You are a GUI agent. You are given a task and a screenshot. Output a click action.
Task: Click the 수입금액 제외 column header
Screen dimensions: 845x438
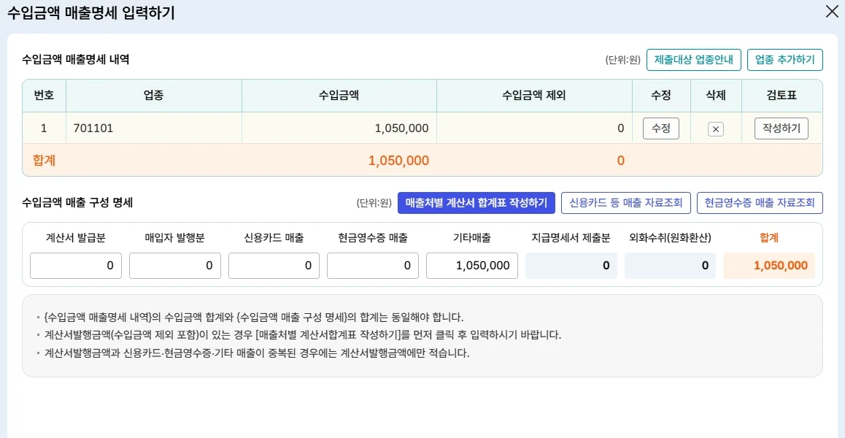point(534,96)
